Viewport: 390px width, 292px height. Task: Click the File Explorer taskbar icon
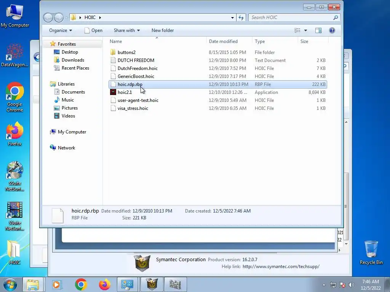click(33, 284)
